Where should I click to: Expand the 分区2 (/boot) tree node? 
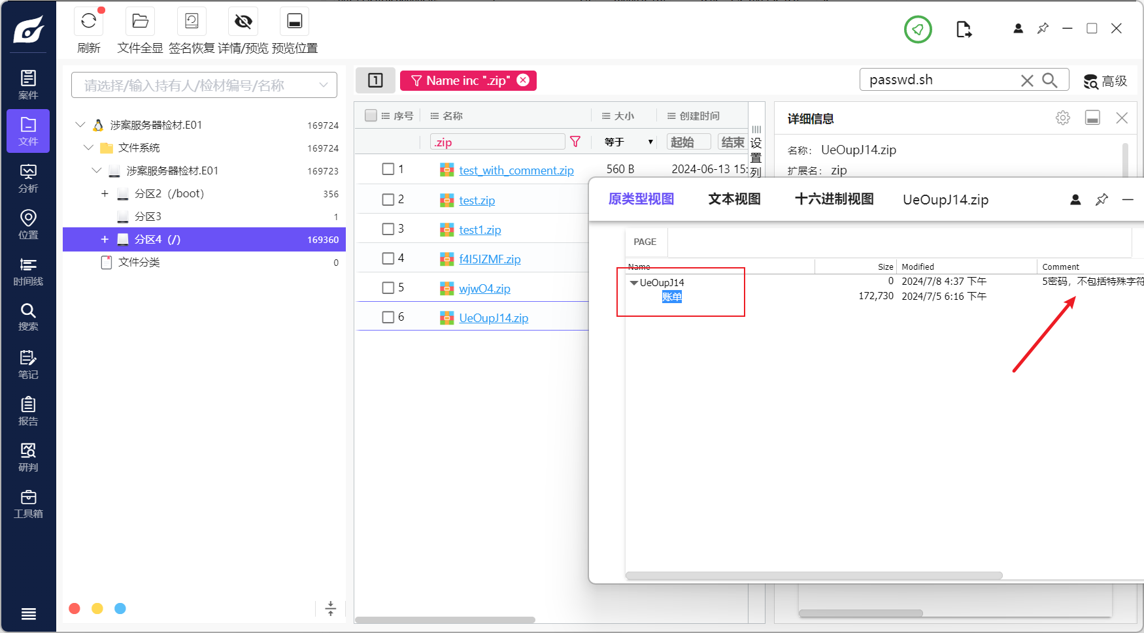coord(105,194)
